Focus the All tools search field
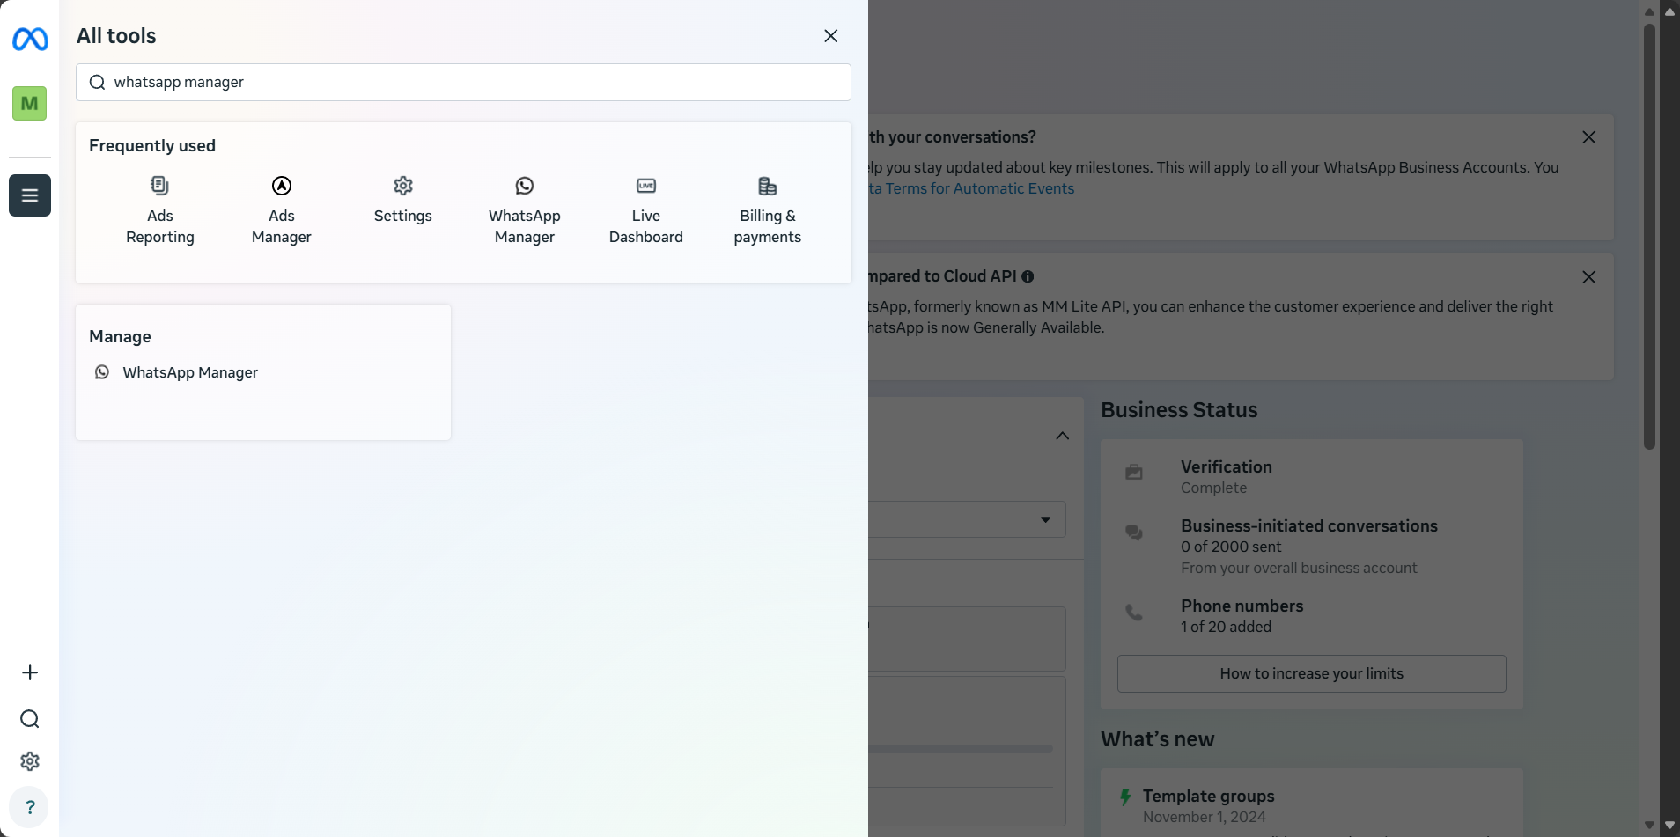Image resolution: width=1680 pixels, height=837 pixels. (463, 83)
